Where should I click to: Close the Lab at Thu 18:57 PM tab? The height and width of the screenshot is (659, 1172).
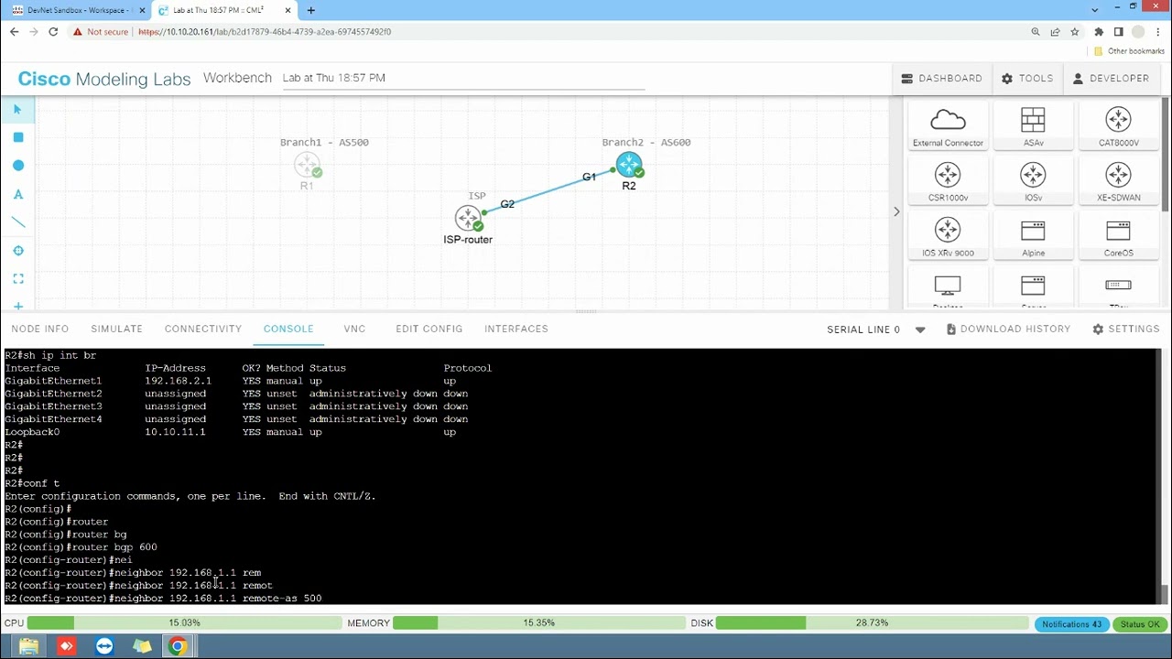click(x=288, y=10)
